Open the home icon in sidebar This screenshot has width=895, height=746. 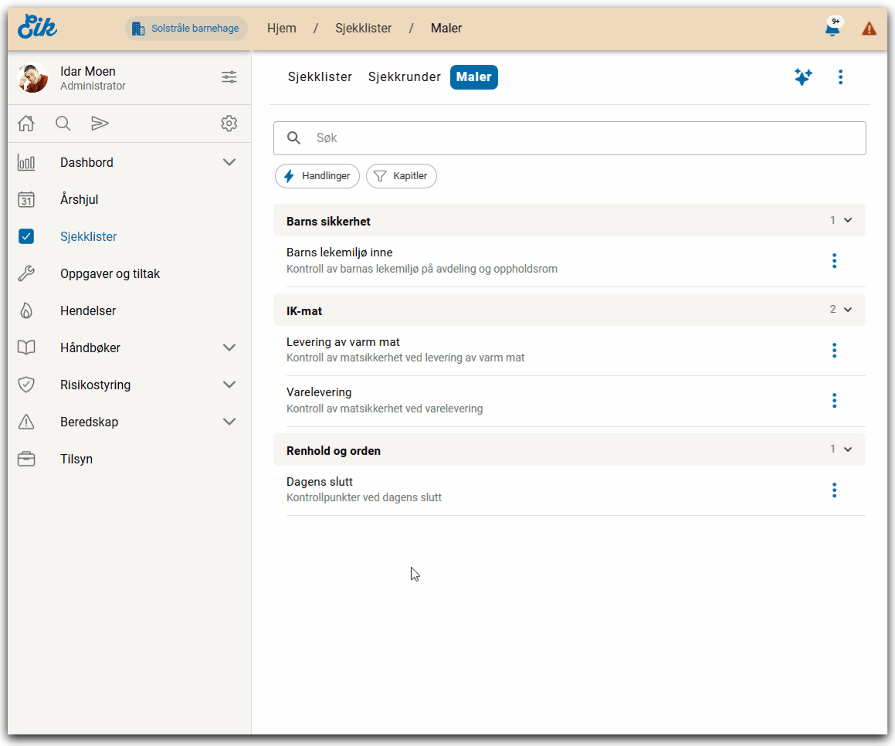26,124
